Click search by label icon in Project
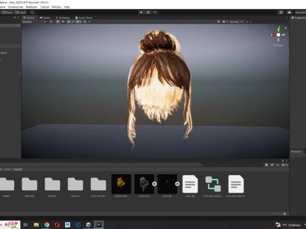Image resolution: width=306 pixels, height=229 pixels. coord(272,165)
